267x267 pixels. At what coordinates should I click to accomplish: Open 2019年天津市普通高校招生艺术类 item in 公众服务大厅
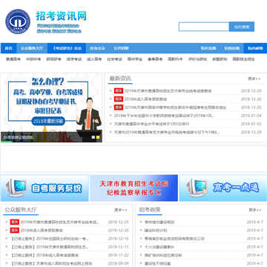point(59,222)
